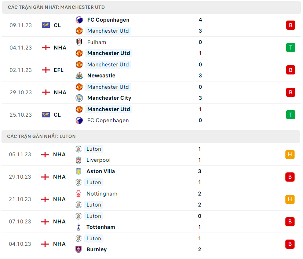
Task: Click the Tottenham club crest icon
Action: [x=79, y=227]
